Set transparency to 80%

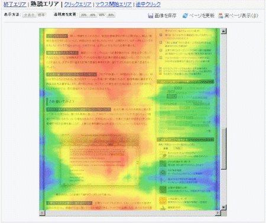(x=111, y=15)
